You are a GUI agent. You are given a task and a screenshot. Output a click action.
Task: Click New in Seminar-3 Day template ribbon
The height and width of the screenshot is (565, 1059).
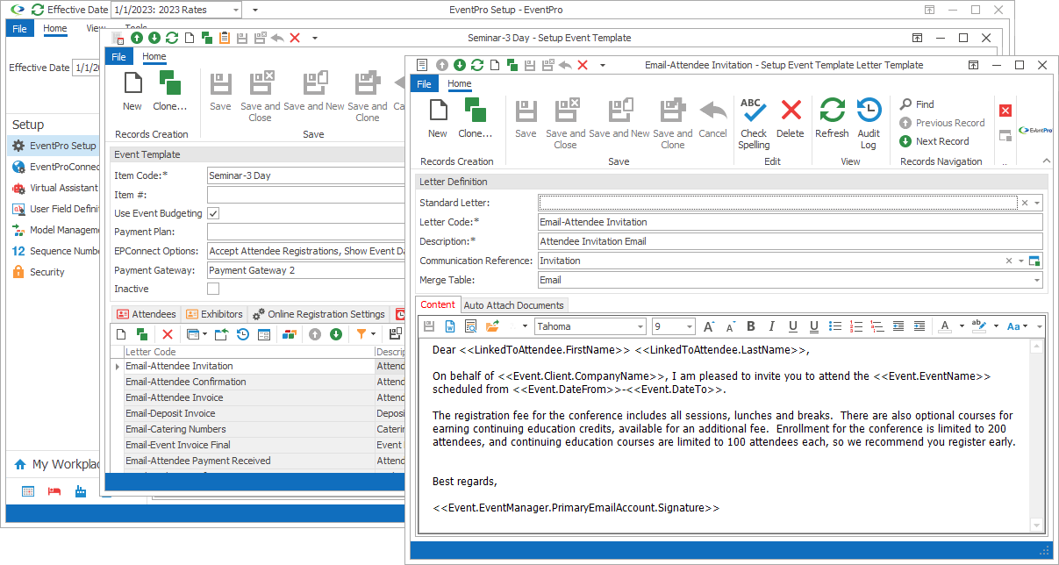coord(132,91)
